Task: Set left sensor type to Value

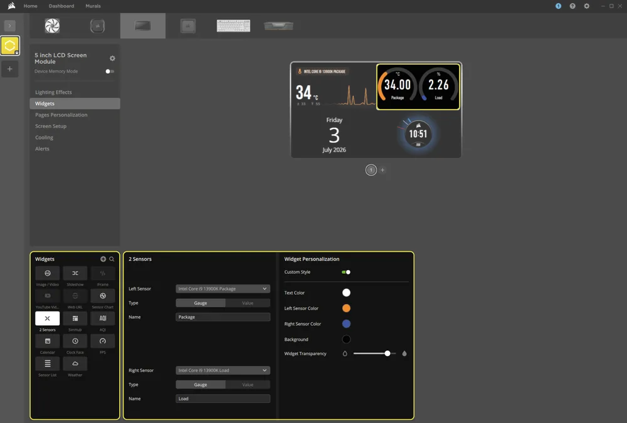Action: [x=248, y=303]
